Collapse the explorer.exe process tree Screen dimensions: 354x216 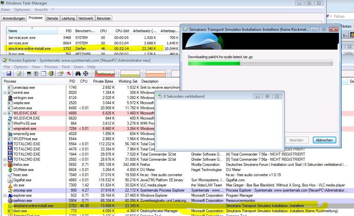click(x=5, y=195)
